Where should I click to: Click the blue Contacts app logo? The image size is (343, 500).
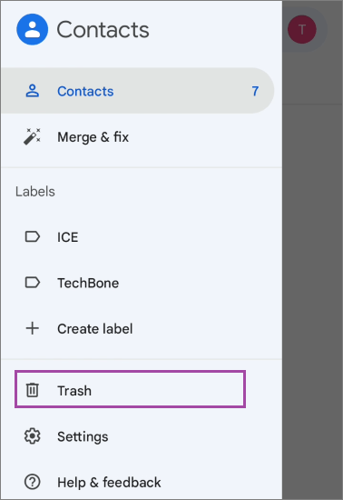pyautogui.click(x=32, y=29)
